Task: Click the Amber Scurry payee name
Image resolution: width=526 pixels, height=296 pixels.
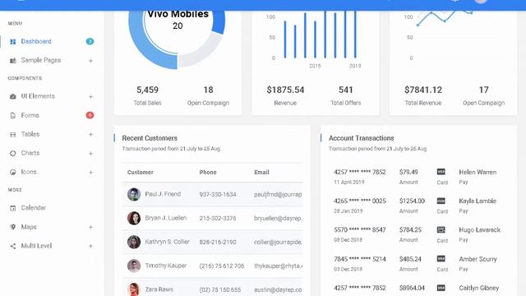Action: (x=478, y=259)
